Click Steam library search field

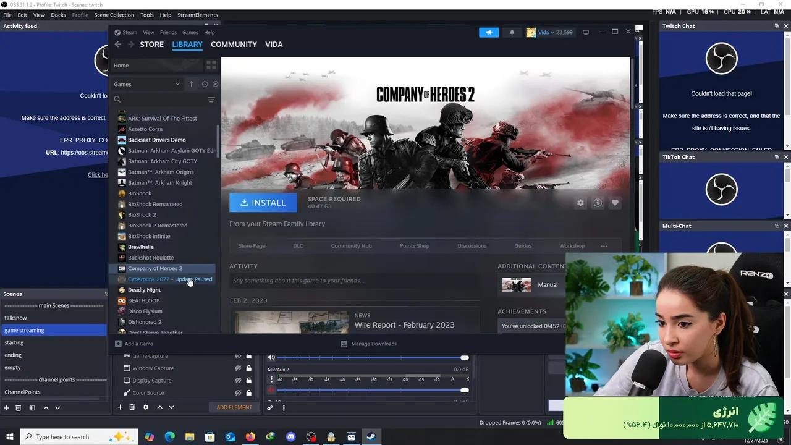(159, 100)
